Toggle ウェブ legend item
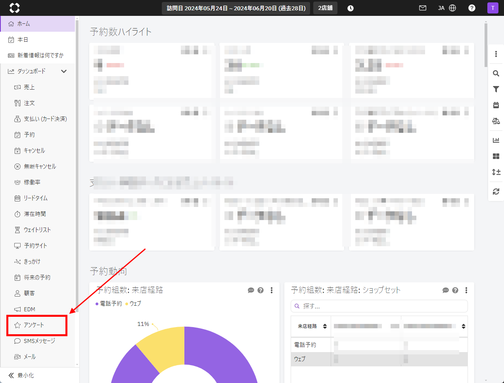Screen dimensions: 504x383 coord(133,303)
